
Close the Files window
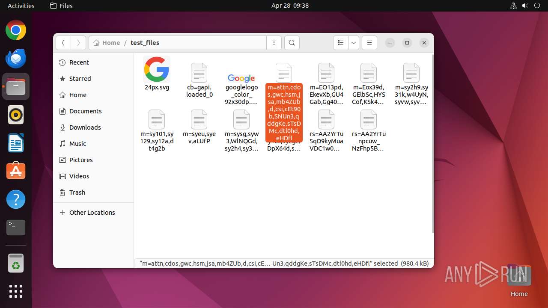(x=424, y=43)
